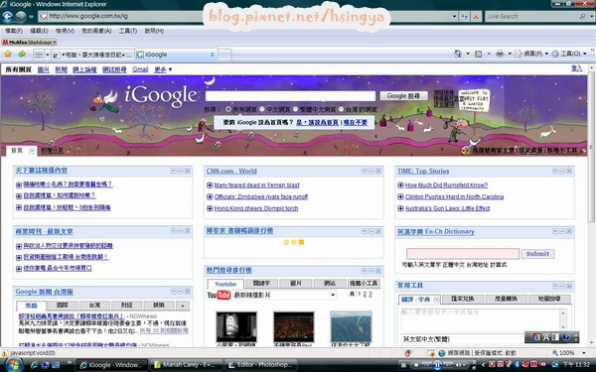Open the Quick Tabs grid icon
This screenshot has width=596, height=372.
(x=39, y=55)
